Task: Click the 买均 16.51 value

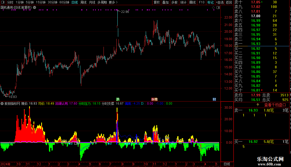Action: pyautogui.click(x=255, y=100)
